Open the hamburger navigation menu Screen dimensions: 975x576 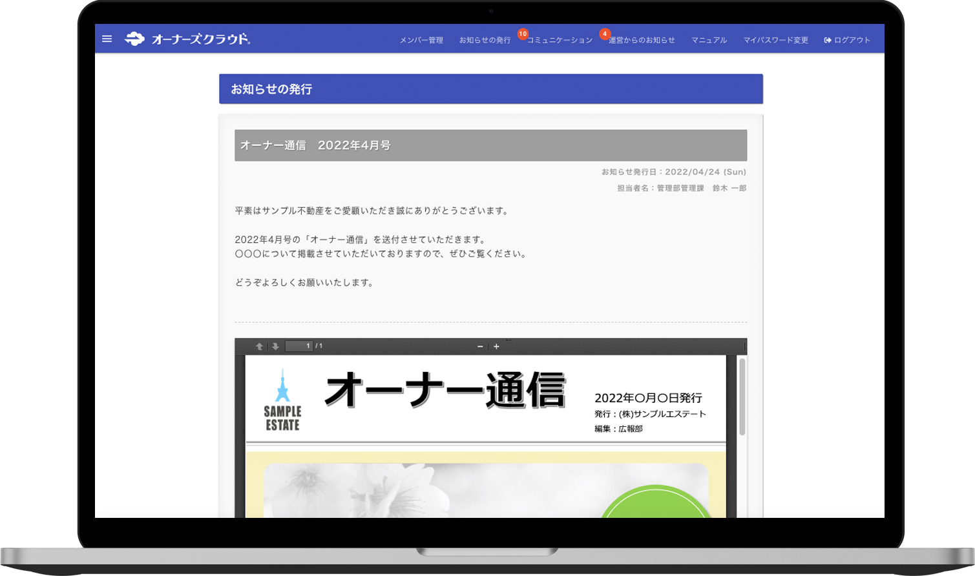tap(107, 39)
